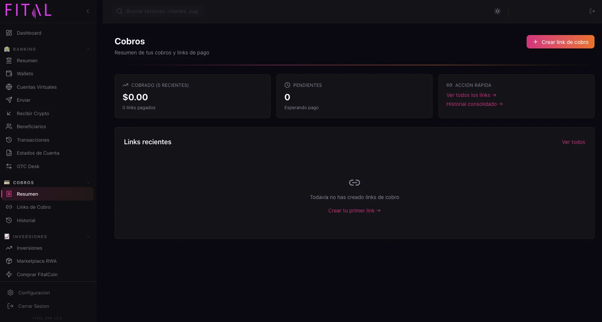Toggle light theme with the sun icon
Screen dimensions: 602x322
497,11
